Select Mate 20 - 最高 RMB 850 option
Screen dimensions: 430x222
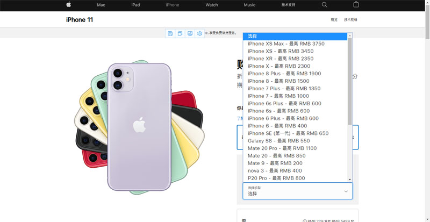[295, 156]
